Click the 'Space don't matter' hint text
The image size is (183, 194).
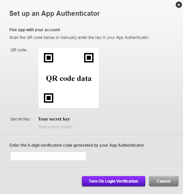click(56, 127)
